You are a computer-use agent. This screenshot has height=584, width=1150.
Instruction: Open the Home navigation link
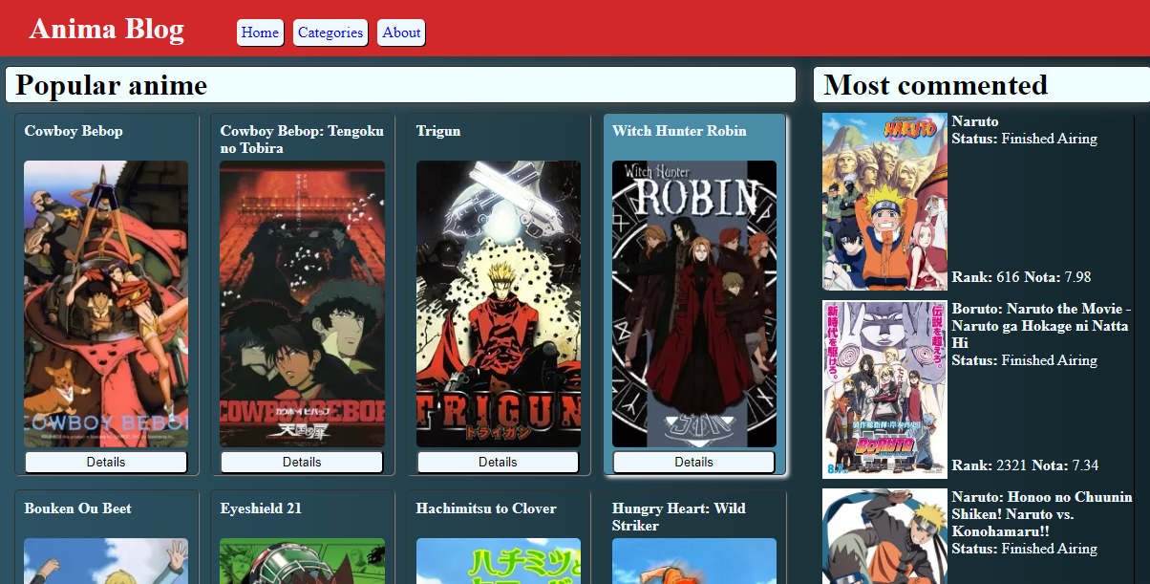click(x=260, y=32)
